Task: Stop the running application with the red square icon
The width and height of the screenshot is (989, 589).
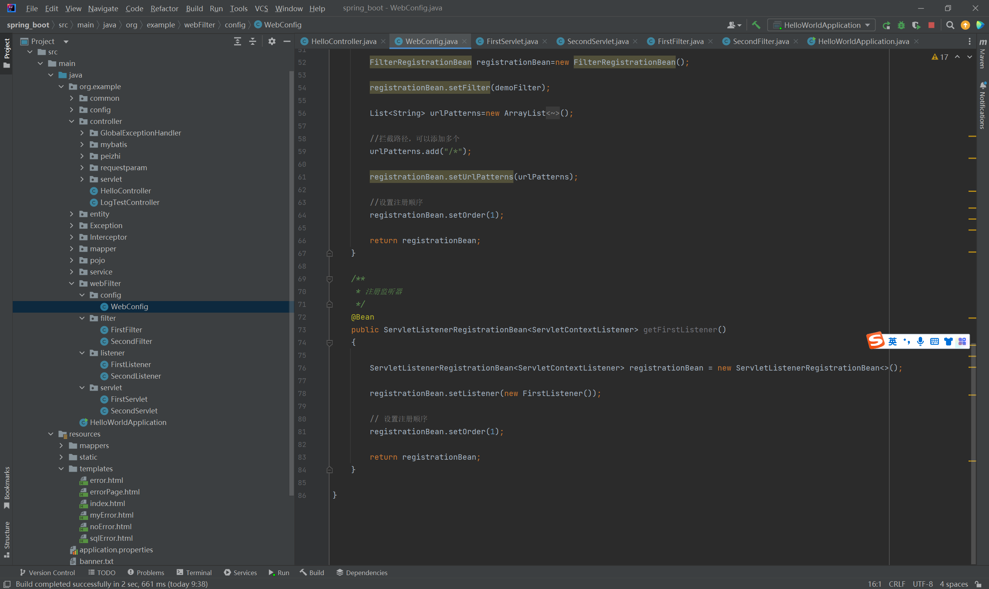Action: coord(931,25)
